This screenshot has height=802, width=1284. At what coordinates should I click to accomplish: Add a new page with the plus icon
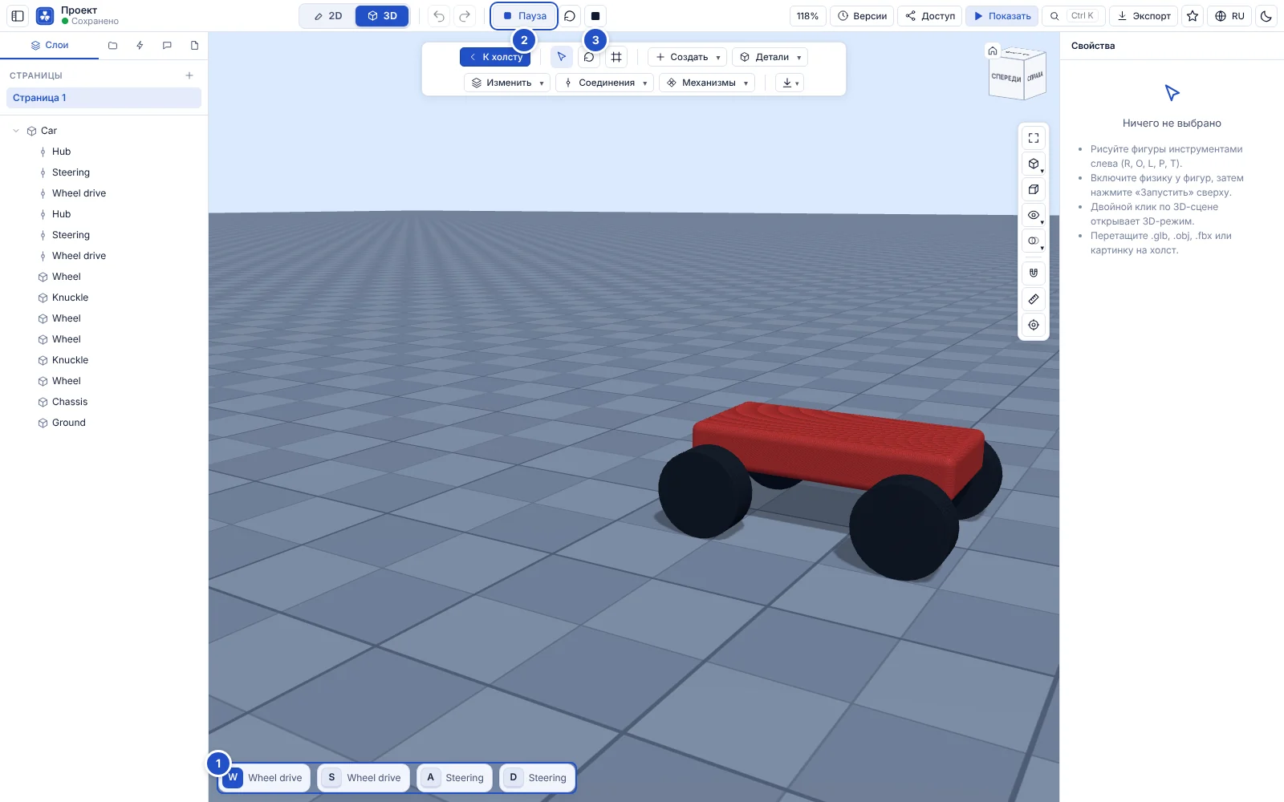189,75
